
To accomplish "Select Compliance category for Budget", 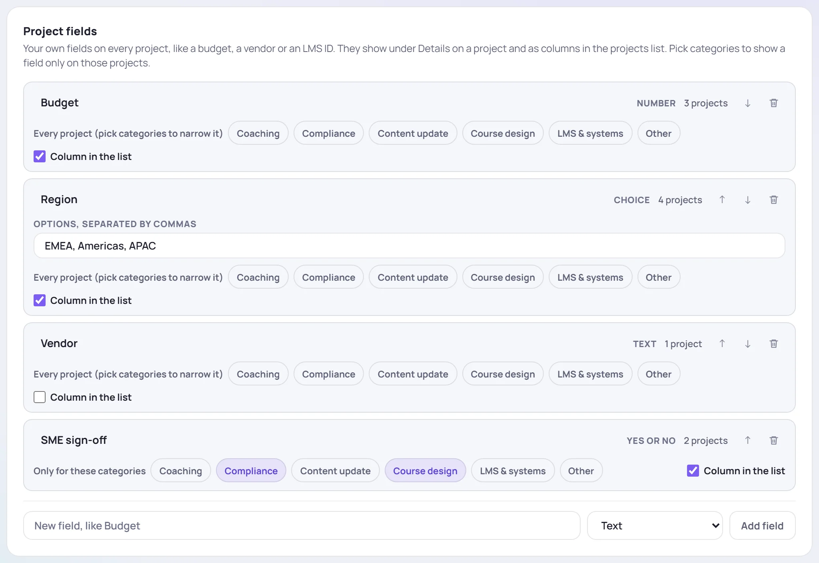I will [x=328, y=133].
